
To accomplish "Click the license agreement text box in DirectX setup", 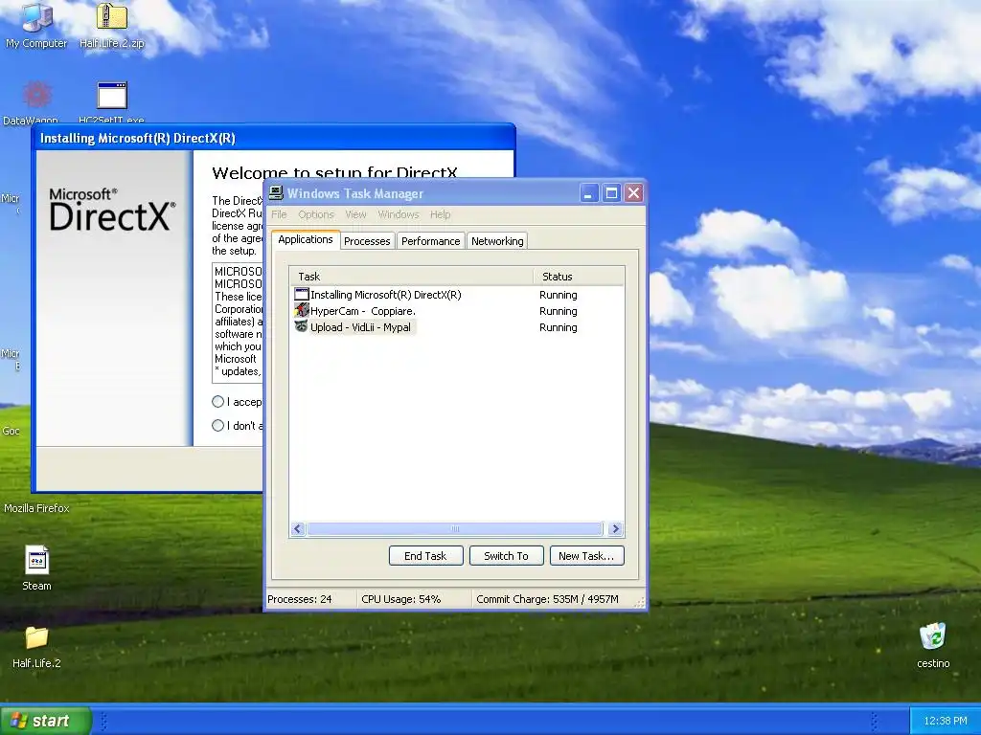I will 238,323.
